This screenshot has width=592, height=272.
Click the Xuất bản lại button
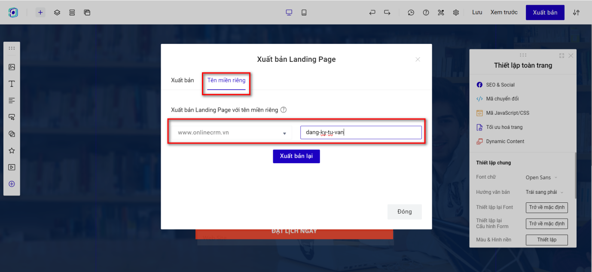296,156
